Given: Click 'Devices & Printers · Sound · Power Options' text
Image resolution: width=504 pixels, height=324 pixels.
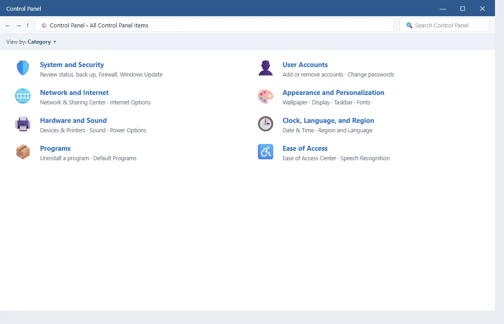Looking at the screenshot, I should (93, 130).
